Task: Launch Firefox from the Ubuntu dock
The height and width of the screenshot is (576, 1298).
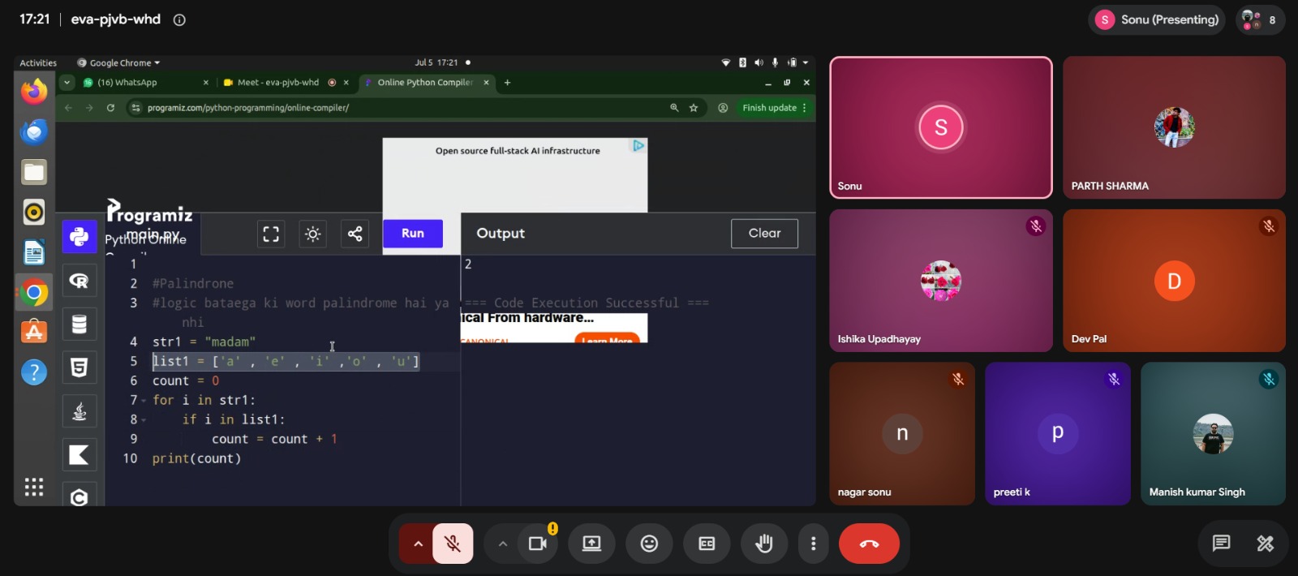Action: pos(34,92)
